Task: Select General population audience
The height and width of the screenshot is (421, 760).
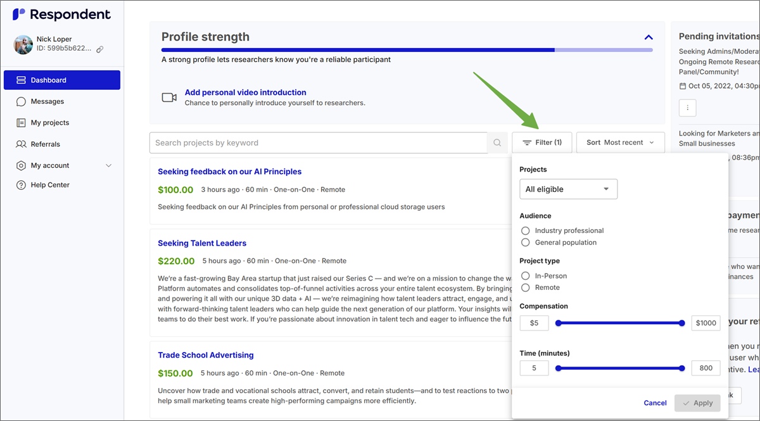Action: click(525, 242)
